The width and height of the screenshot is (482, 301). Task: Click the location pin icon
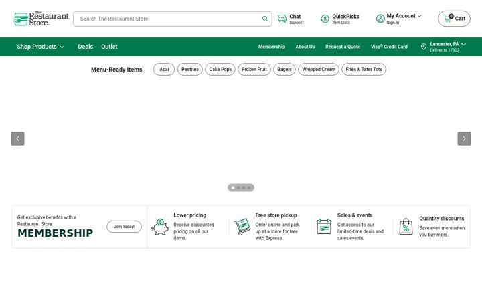point(424,47)
